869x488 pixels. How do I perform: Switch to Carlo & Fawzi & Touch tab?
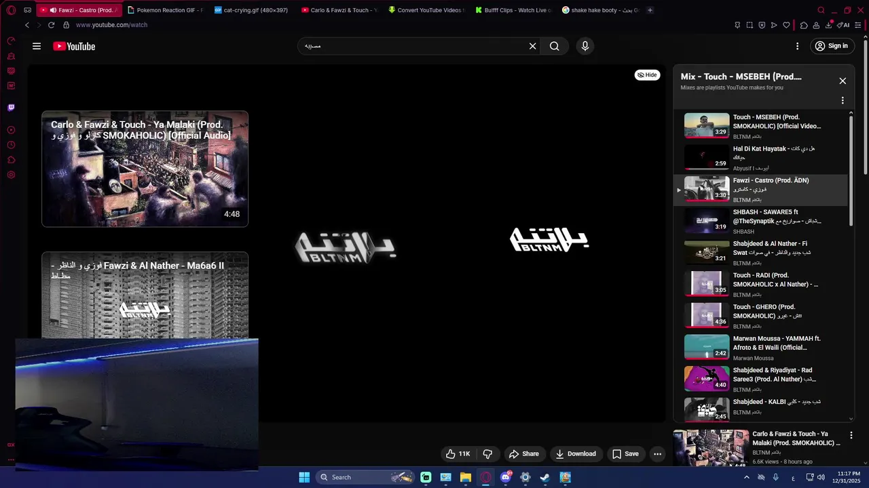pyautogui.click(x=338, y=10)
